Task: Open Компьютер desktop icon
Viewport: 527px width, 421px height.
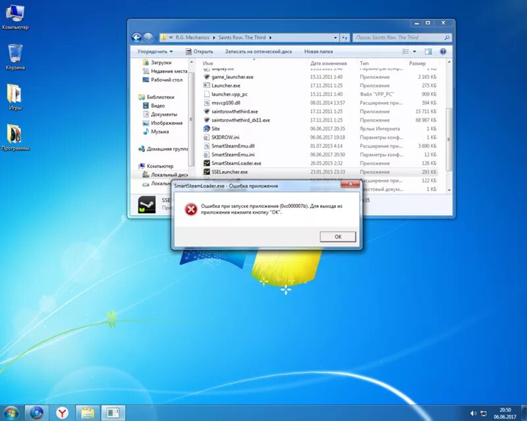Action: click(x=15, y=18)
